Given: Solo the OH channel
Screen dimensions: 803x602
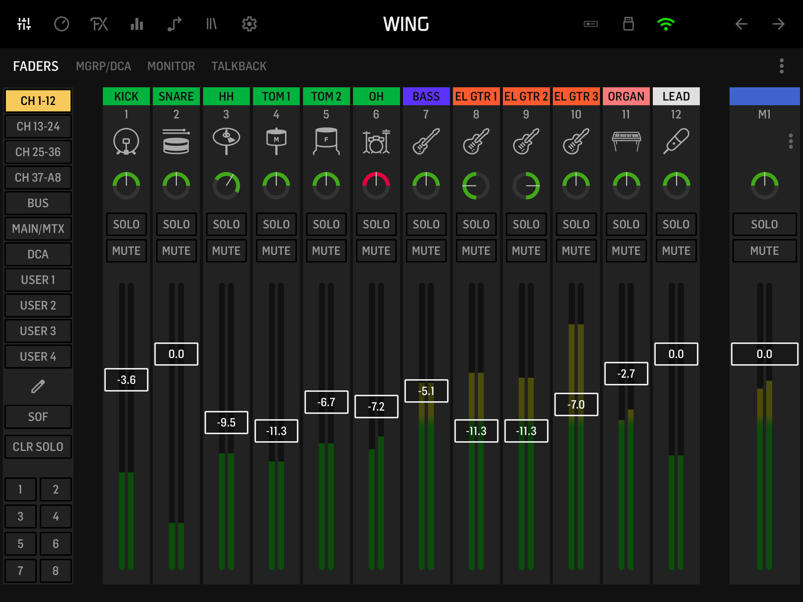Looking at the screenshot, I should (376, 224).
